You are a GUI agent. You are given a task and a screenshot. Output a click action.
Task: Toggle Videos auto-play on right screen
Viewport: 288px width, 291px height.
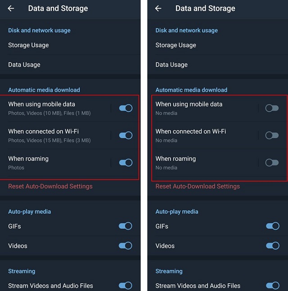(x=273, y=246)
